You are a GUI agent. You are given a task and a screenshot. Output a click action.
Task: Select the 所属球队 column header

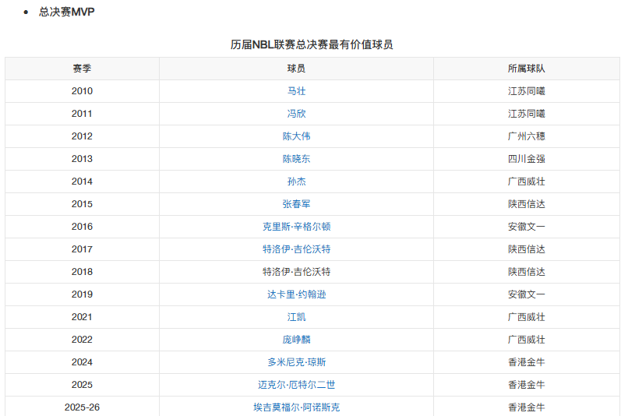[527, 69]
